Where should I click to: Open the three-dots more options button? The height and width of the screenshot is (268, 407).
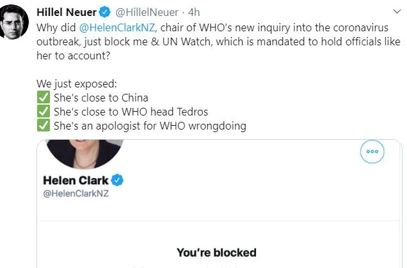pyautogui.click(x=372, y=151)
